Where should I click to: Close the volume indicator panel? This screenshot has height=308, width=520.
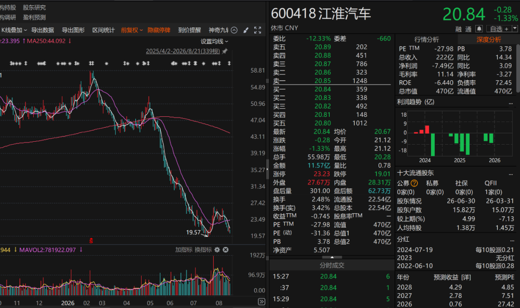tap(225, 250)
